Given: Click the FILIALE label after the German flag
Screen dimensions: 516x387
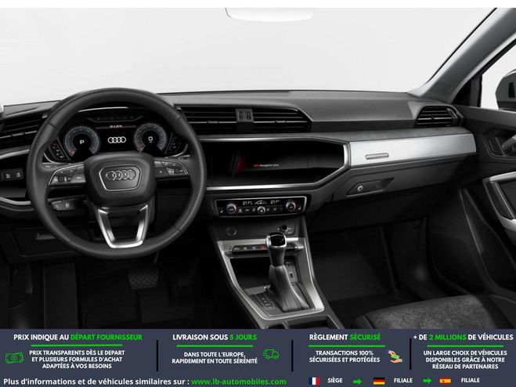Looking at the screenshot, I should (403, 381).
